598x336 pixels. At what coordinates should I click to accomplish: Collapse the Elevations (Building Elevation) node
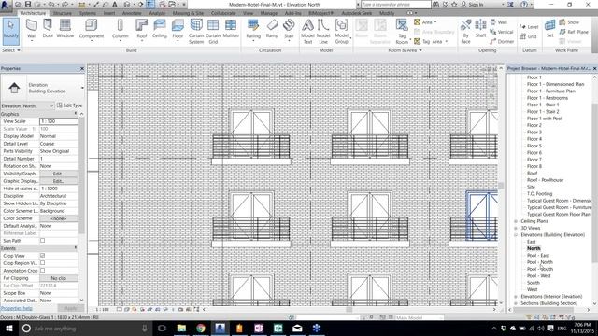(516, 235)
